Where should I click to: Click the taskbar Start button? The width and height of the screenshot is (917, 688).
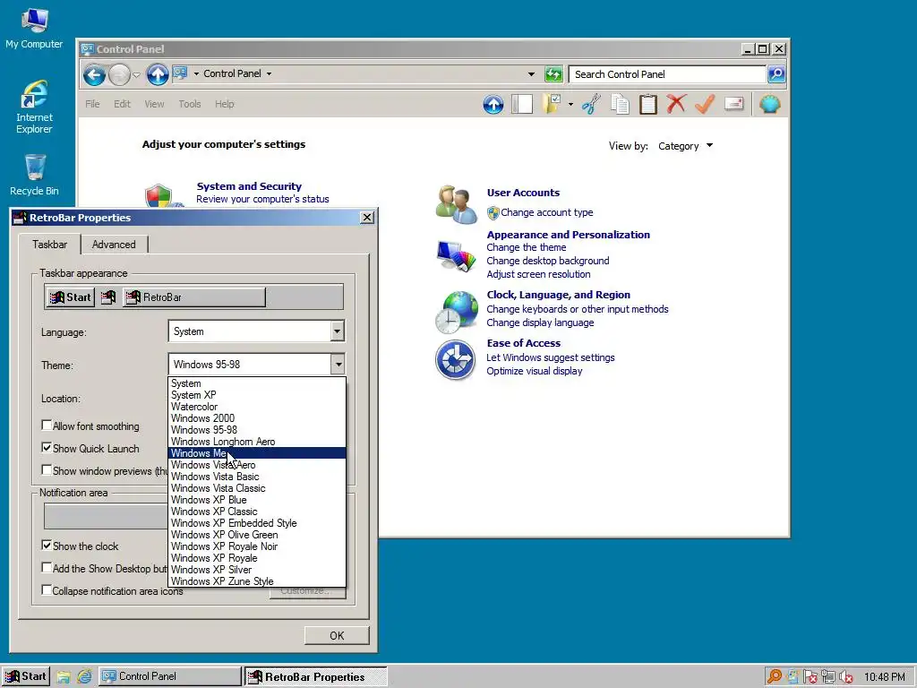pos(26,676)
